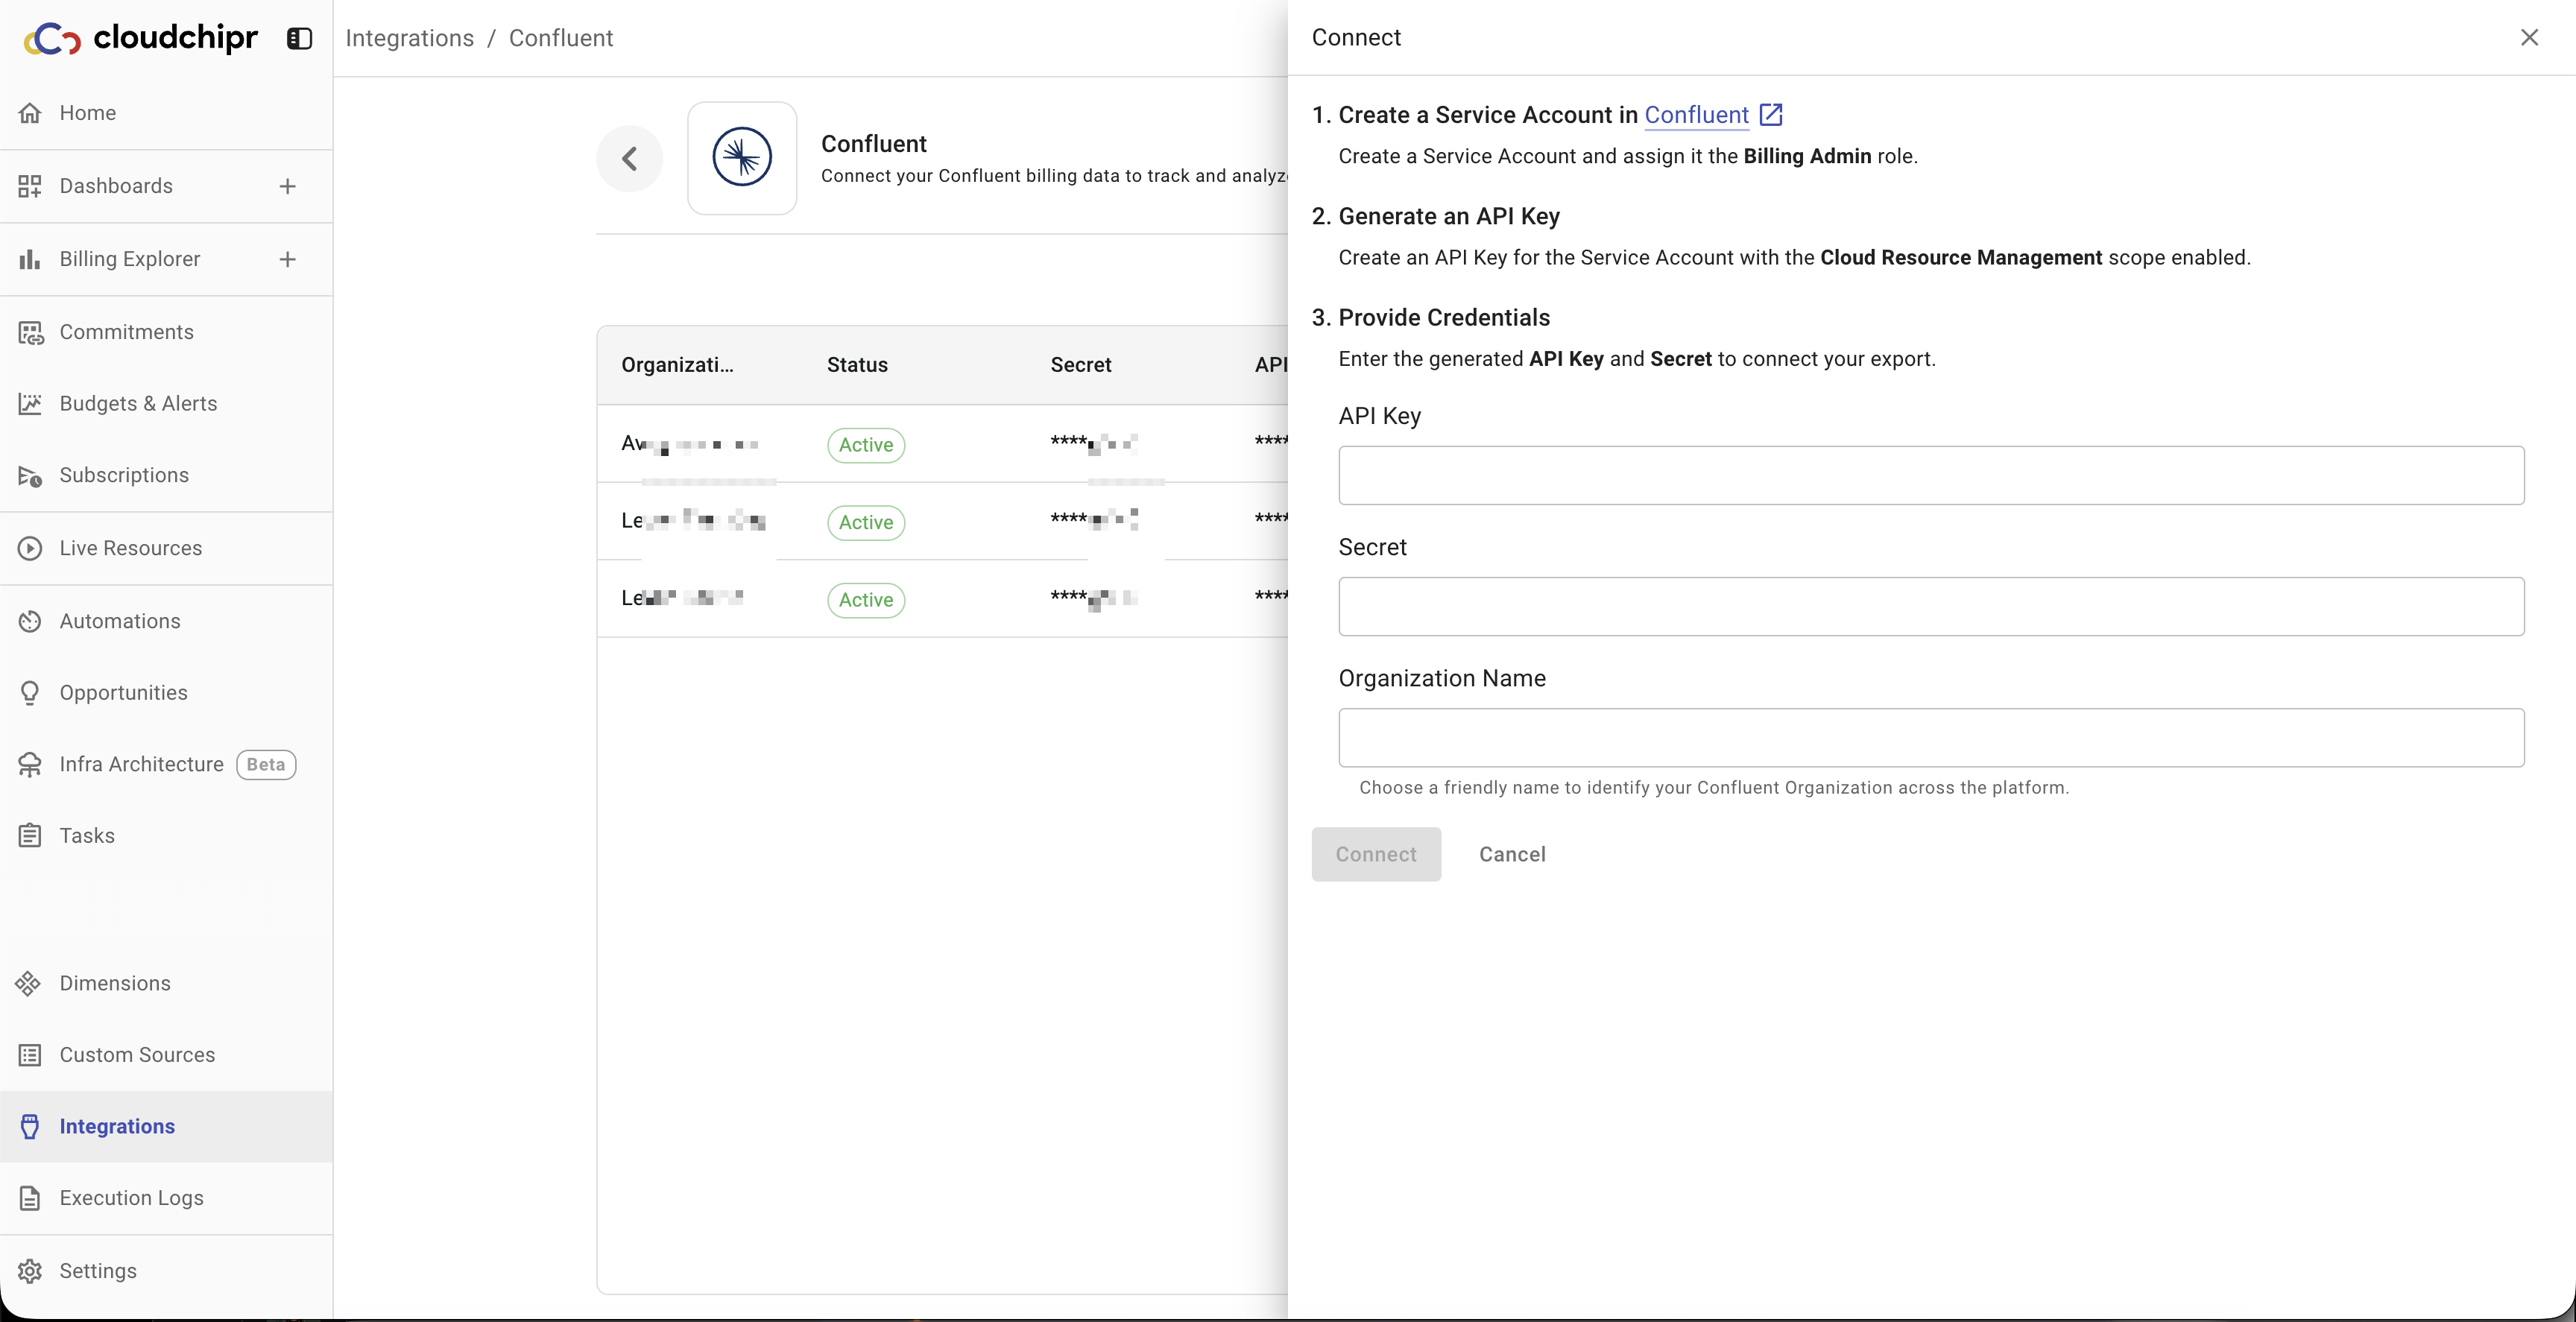Image resolution: width=2576 pixels, height=1322 pixels.
Task: Open Automations from the sidebar
Action: click(x=119, y=621)
